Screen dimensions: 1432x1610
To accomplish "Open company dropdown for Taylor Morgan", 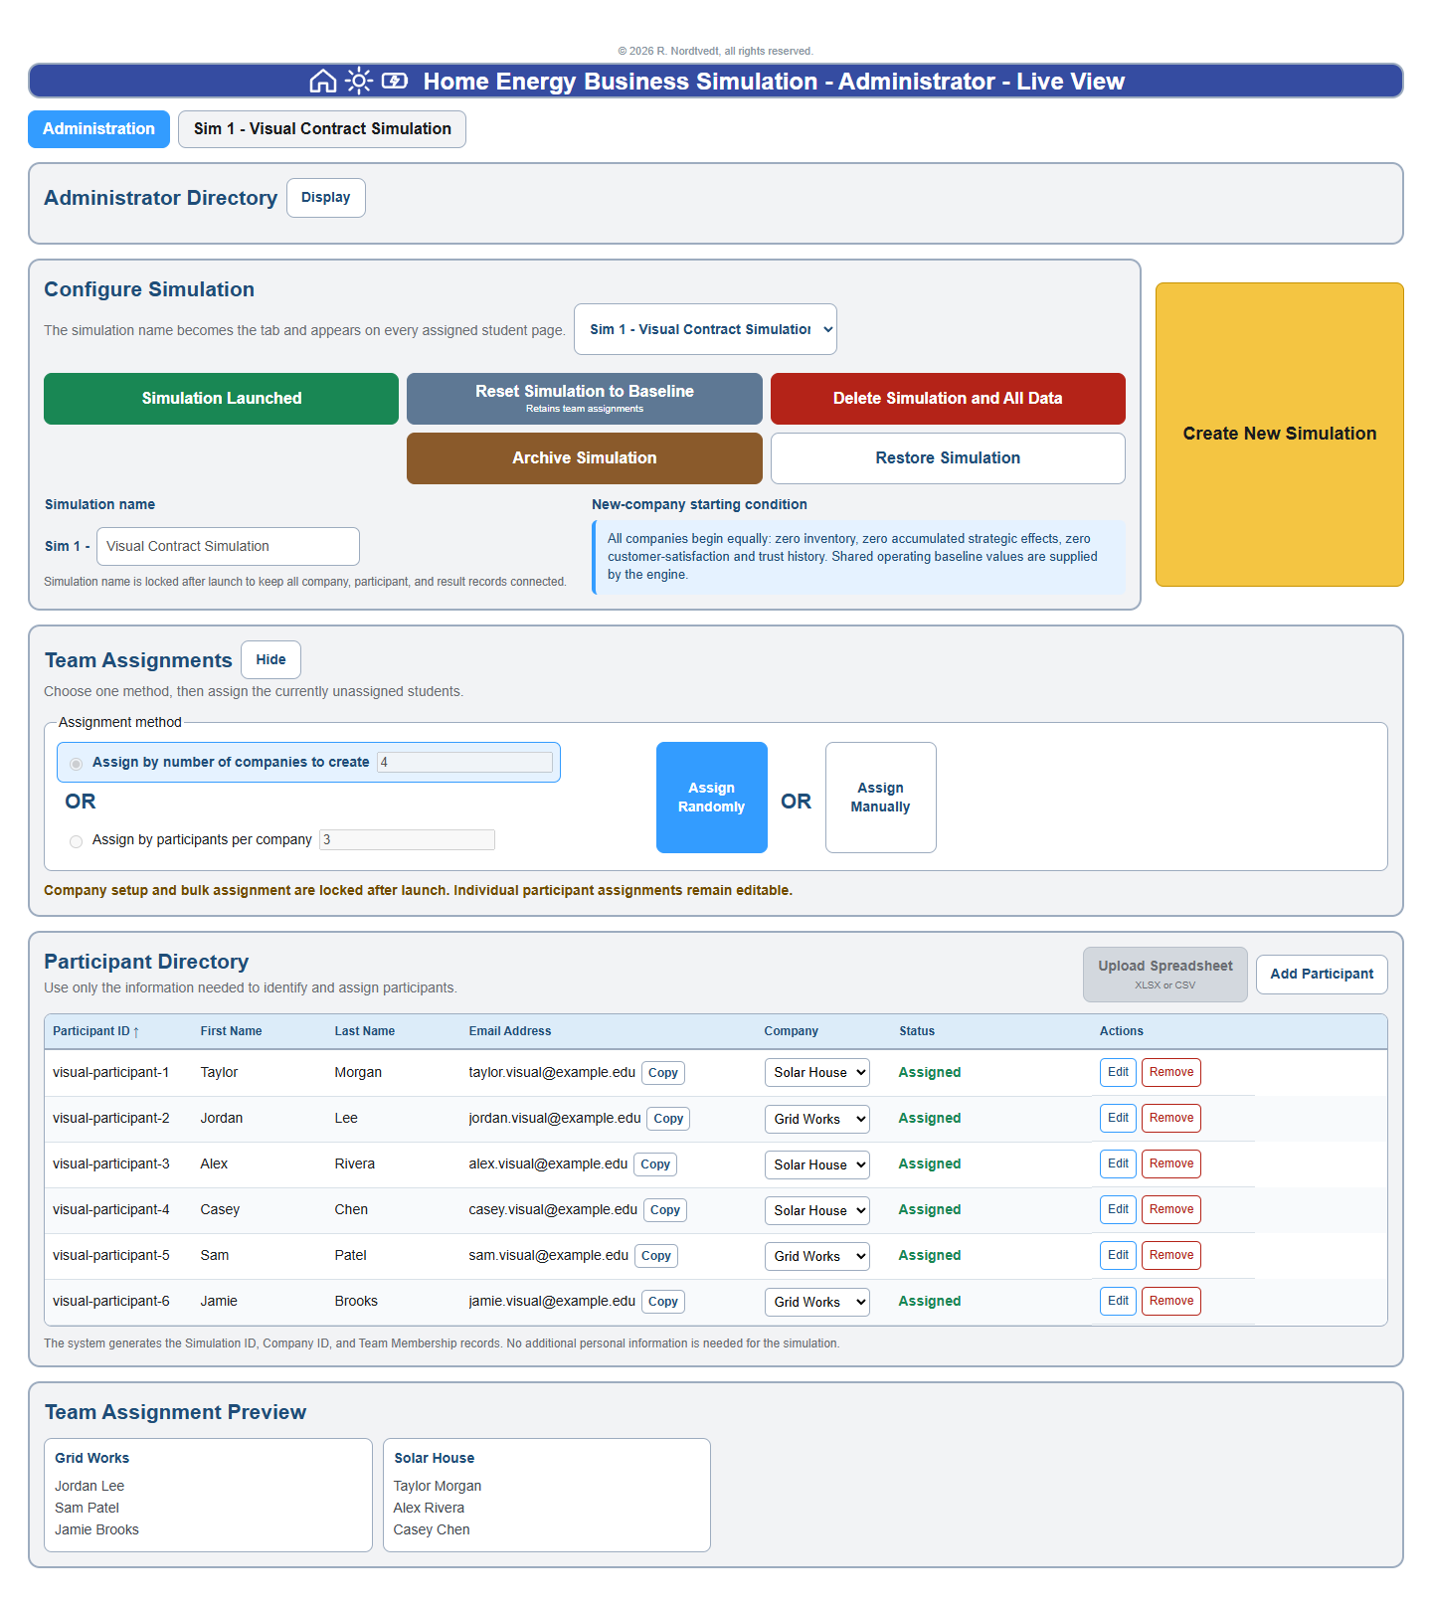I will [816, 1072].
